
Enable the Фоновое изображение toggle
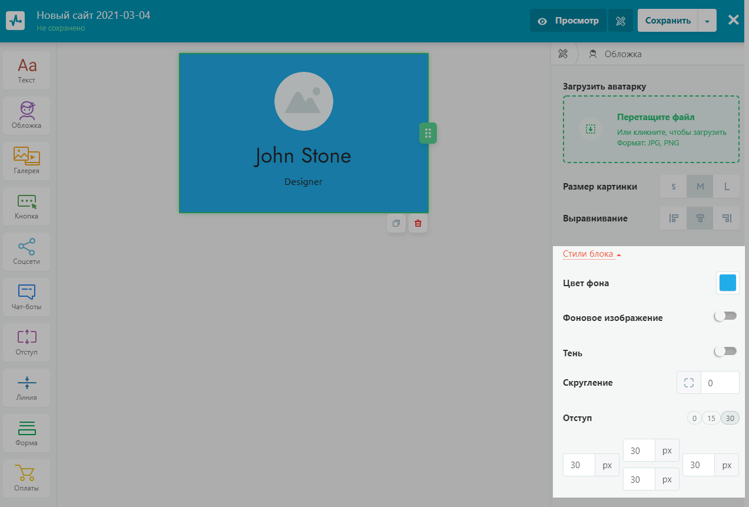725,317
